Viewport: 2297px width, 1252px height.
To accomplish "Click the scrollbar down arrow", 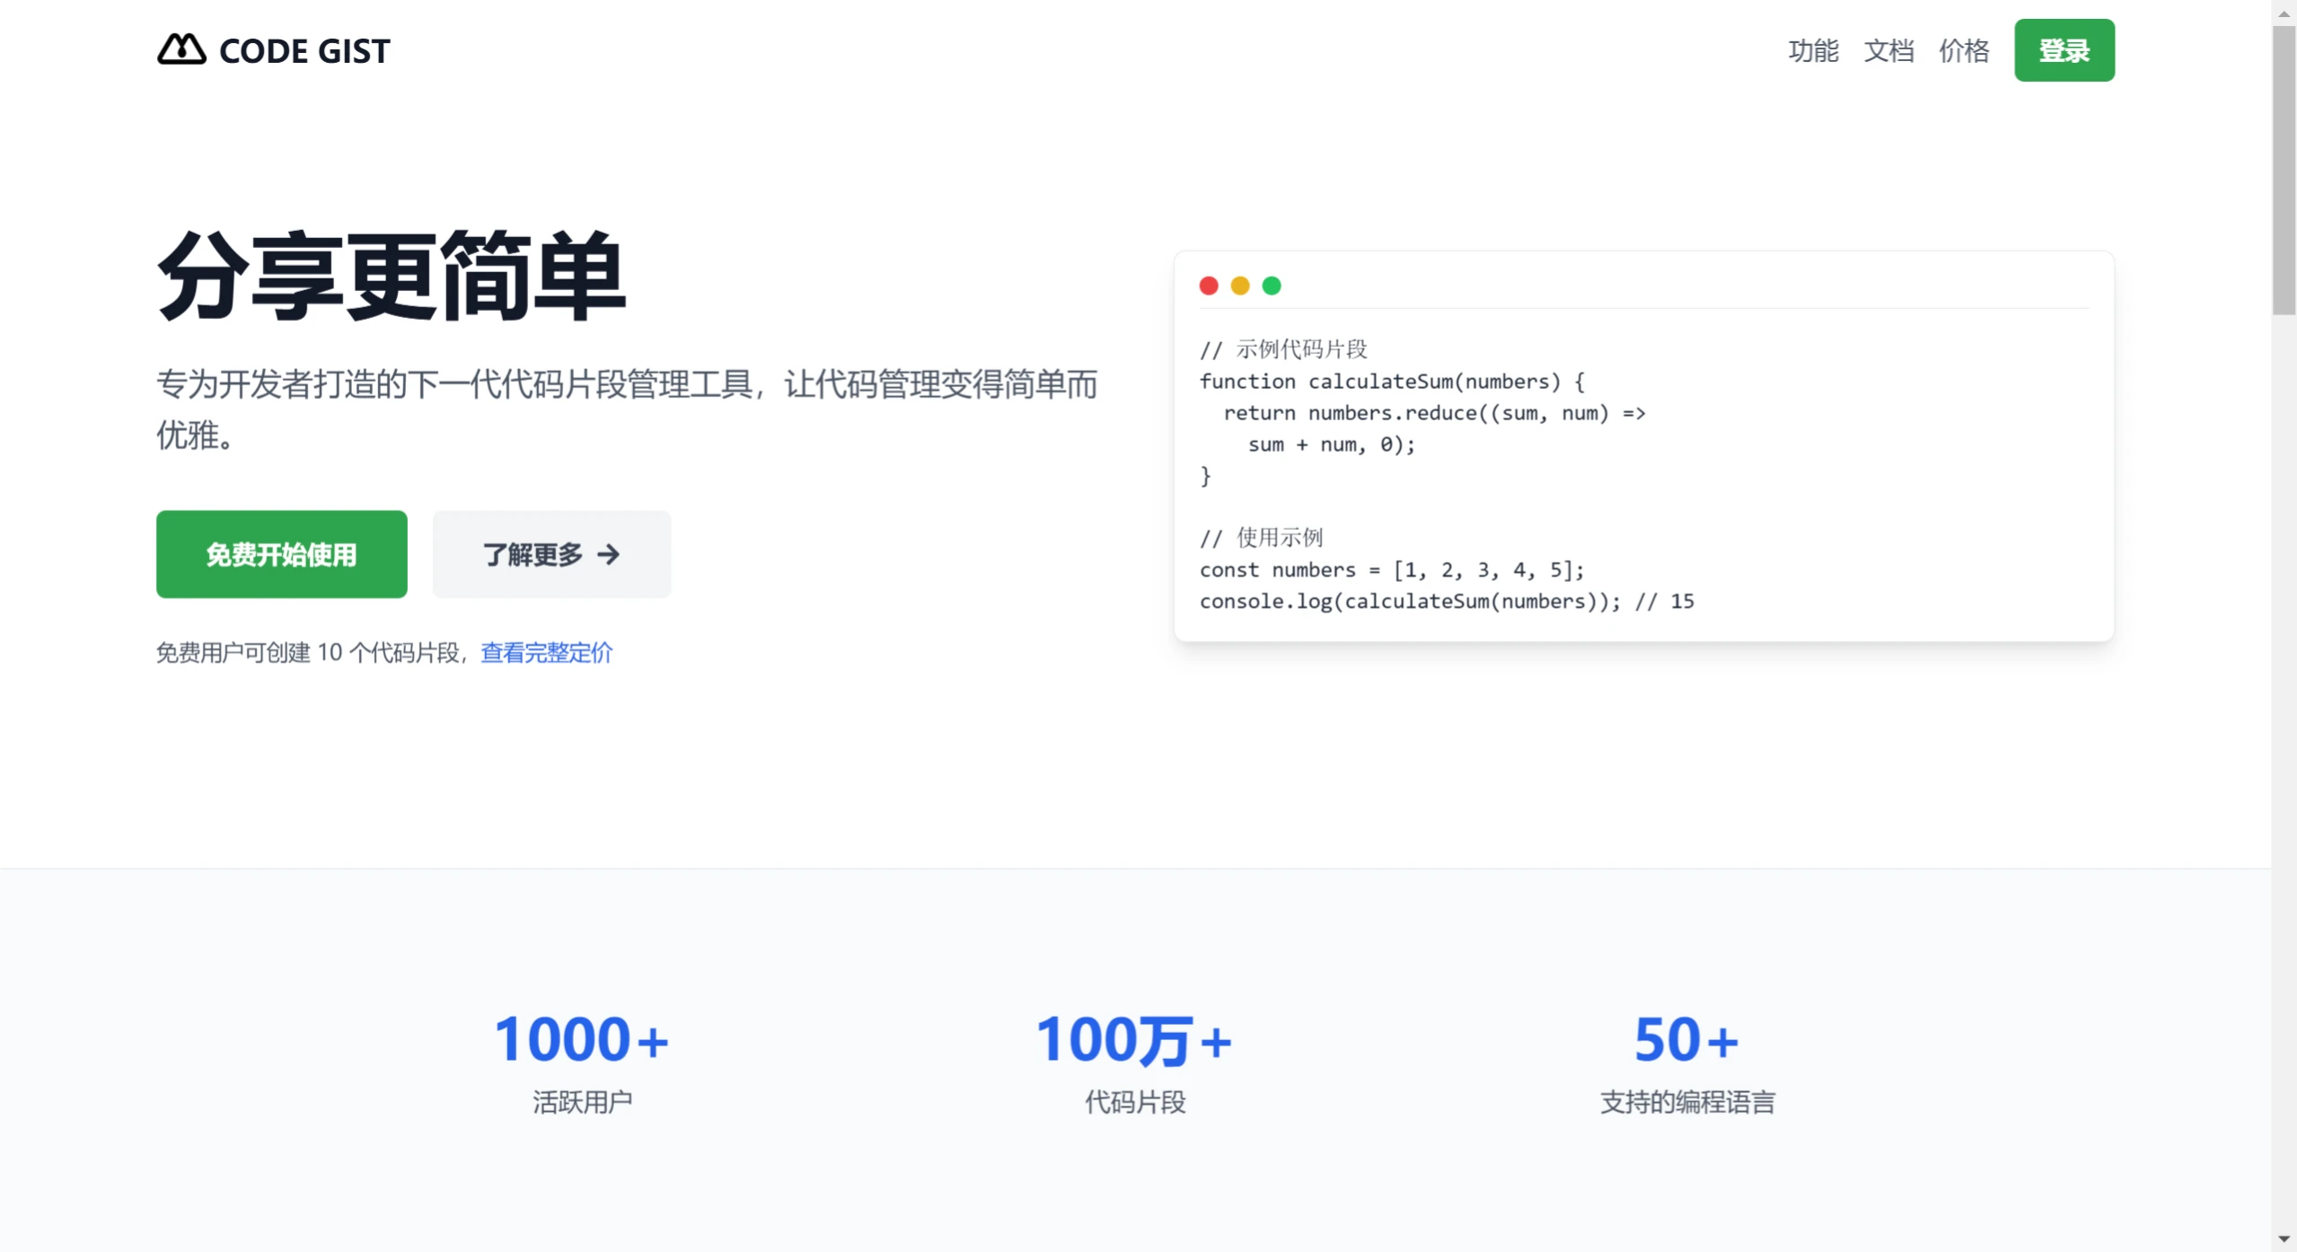I will (x=2284, y=1239).
